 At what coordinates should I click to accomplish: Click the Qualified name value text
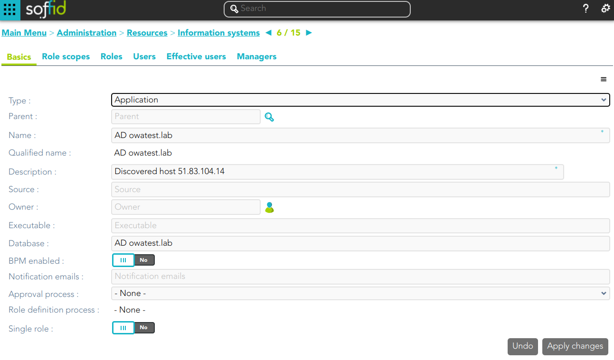(143, 153)
